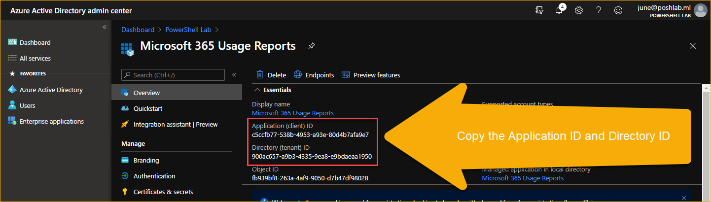Click the Authentication icon

click(125, 176)
